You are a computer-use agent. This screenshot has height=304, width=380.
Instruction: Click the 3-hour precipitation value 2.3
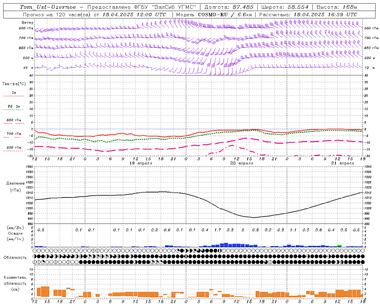230,230
